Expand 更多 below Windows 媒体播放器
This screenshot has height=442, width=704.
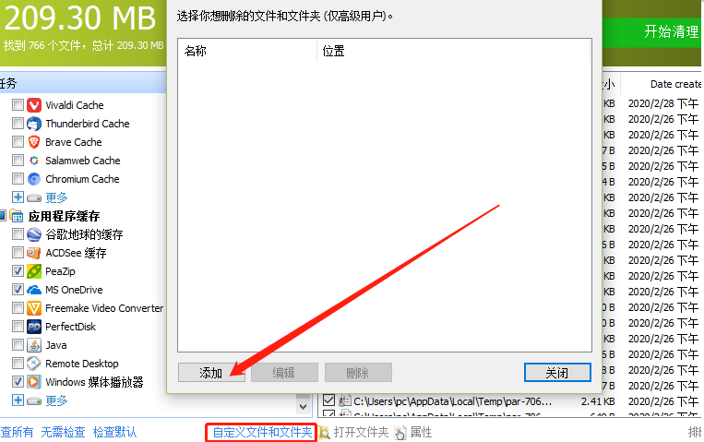(x=18, y=400)
